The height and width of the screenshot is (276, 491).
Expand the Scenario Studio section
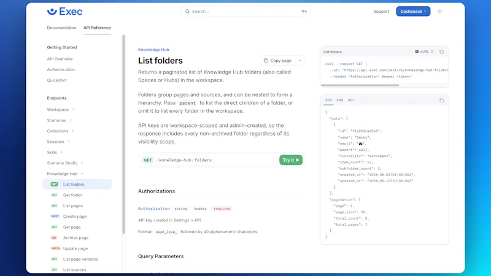(x=65, y=163)
